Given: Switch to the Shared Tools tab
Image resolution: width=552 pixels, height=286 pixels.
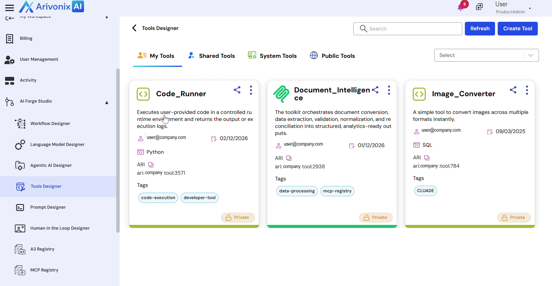Looking at the screenshot, I should tap(212, 56).
